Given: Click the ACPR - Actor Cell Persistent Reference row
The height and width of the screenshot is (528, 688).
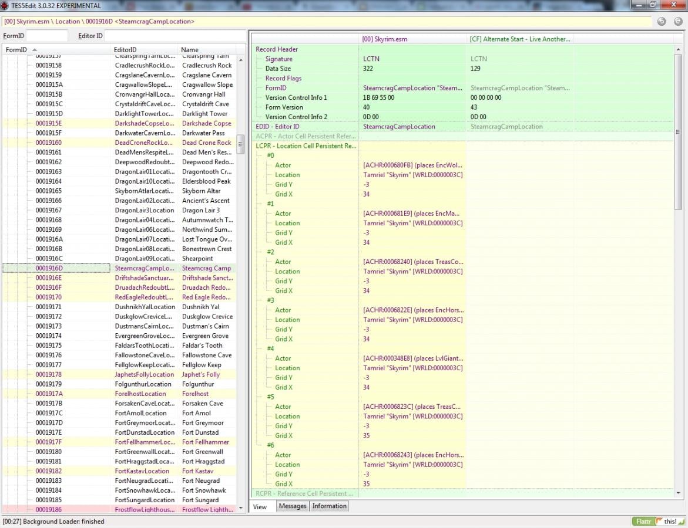Looking at the screenshot, I should (462, 136).
